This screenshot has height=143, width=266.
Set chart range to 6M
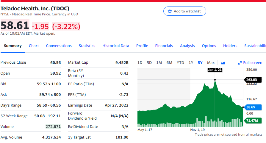point(169,63)
